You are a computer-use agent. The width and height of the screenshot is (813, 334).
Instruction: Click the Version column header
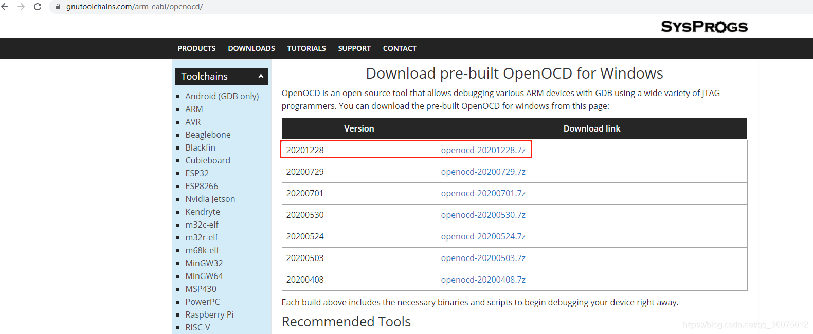(359, 128)
